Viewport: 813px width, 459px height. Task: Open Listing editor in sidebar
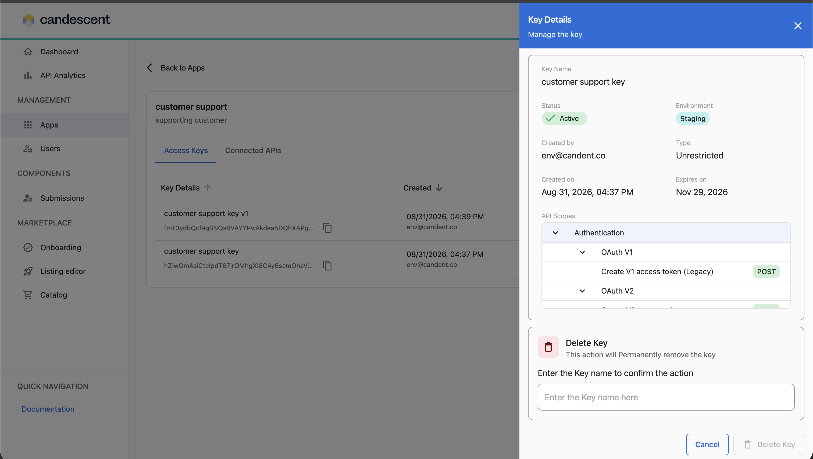coord(63,271)
